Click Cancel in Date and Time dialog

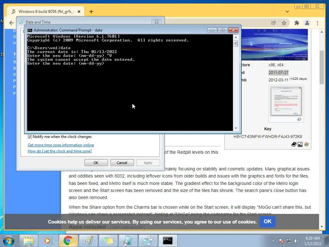point(122,162)
